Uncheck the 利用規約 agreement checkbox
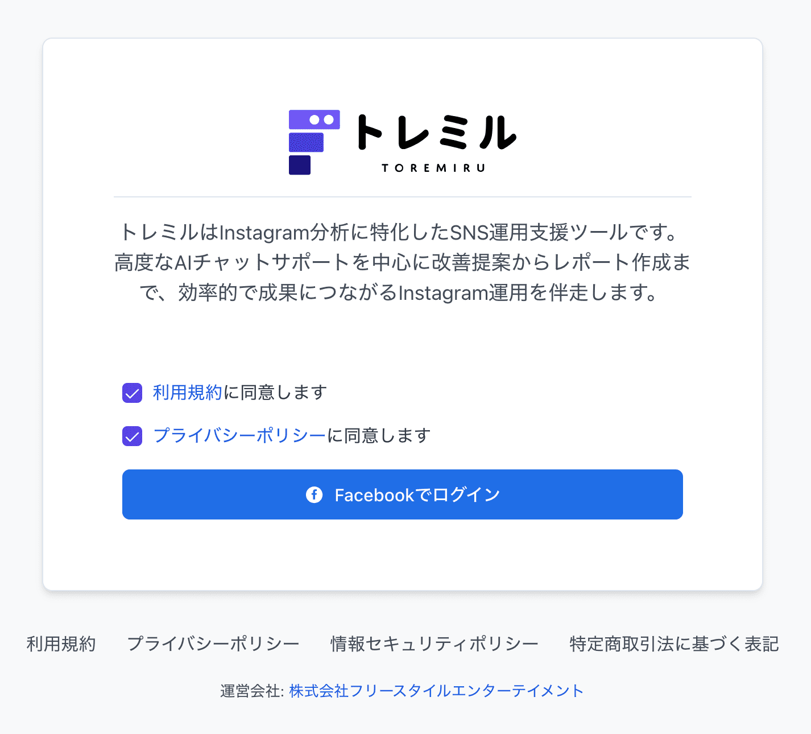 [133, 393]
